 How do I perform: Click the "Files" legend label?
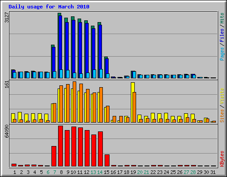point(222,35)
